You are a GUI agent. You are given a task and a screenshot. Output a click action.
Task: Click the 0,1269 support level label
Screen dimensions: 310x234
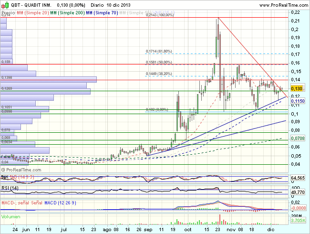[7, 88]
